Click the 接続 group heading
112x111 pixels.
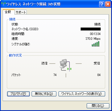tap(12, 19)
